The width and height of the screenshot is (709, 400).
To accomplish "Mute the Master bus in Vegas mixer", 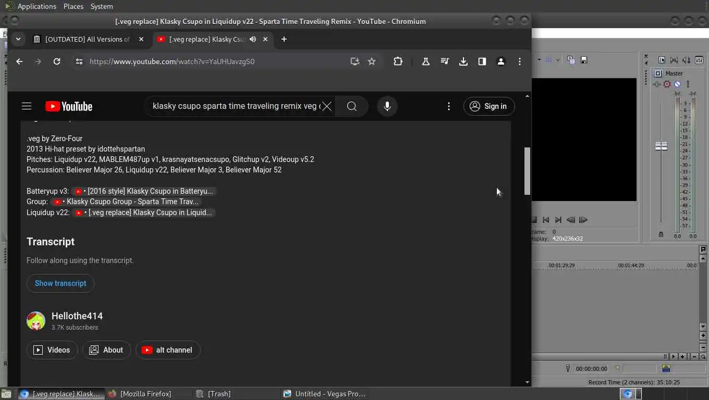I will coord(677,84).
